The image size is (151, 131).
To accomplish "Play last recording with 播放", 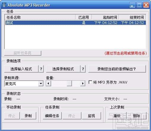I will (x=117, y=116).
